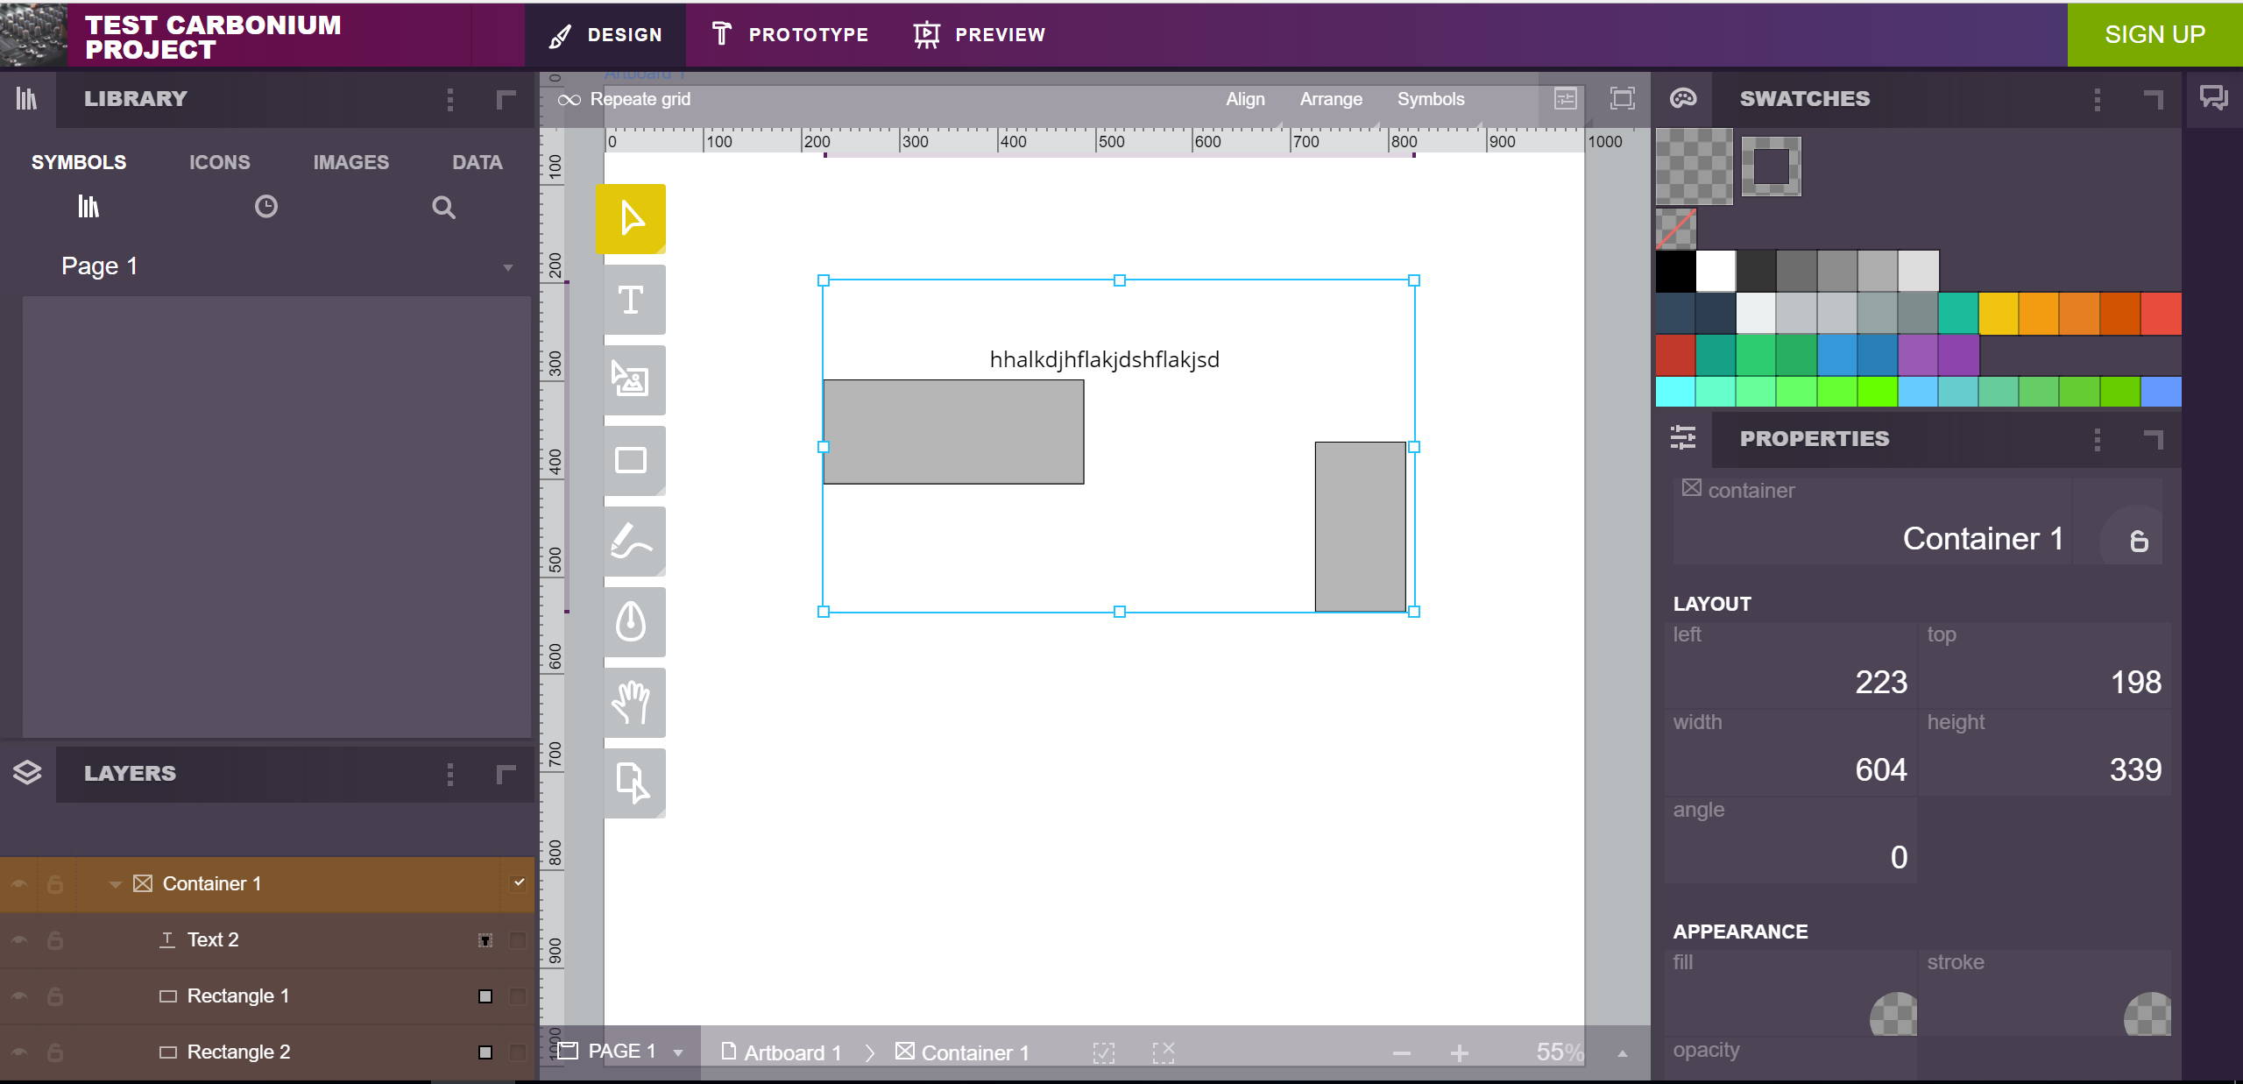Click the Sign Up button
This screenshot has height=1084, width=2243.
[x=2154, y=35]
